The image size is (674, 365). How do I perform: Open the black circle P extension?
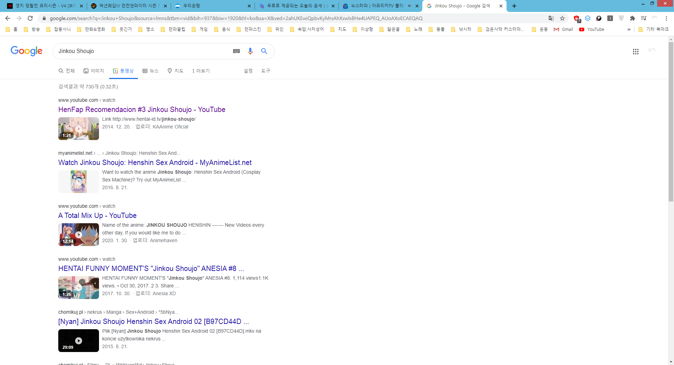coord(599,18)
